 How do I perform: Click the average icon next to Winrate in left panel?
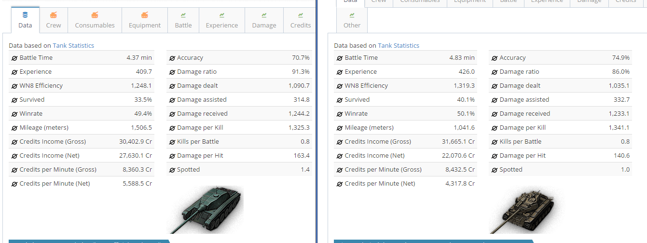tap(14, 114)
